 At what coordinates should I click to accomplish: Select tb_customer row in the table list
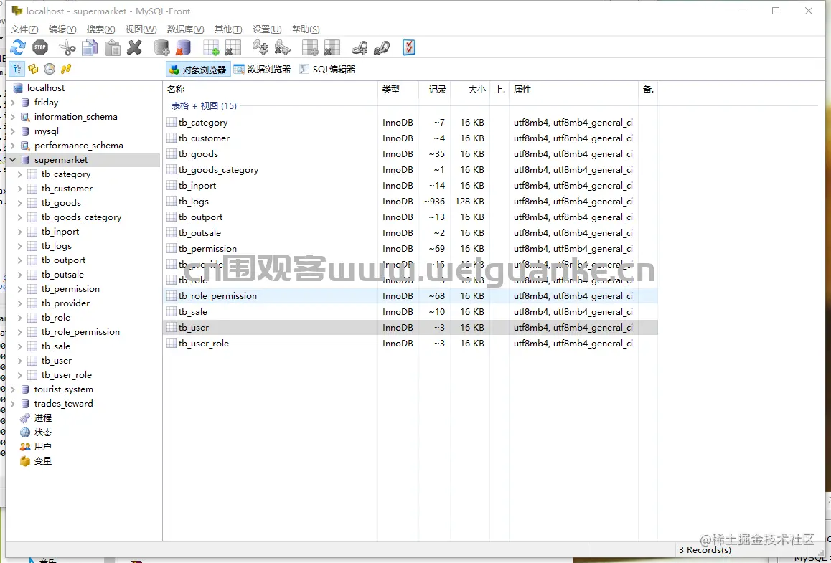point(410,138)
